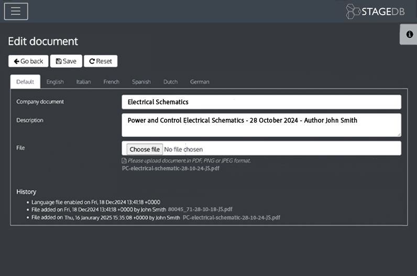Select the Default language tab

tap(25, 82)
